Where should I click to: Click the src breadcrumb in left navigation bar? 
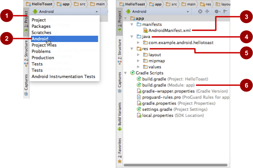[x=80, y=4]
